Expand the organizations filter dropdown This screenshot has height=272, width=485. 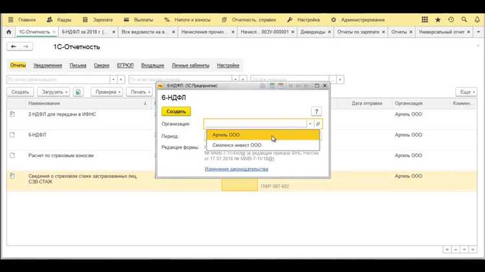tap(113, 79)
